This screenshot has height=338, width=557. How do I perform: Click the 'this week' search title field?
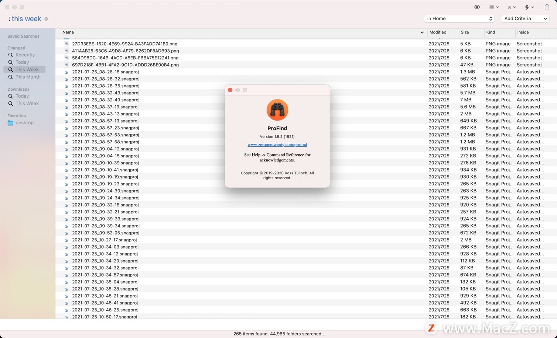(x=26, y=18)
